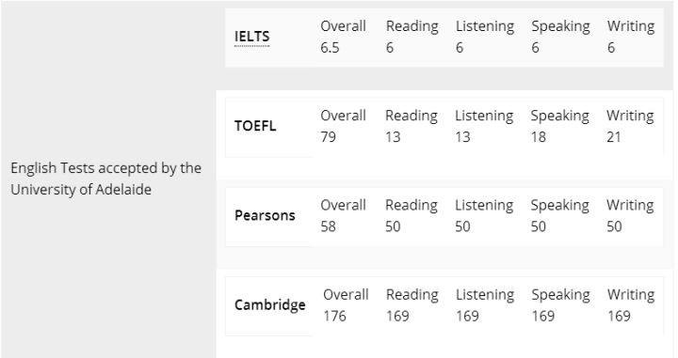Click TOEFL Speaking 18 score cell
678x358 pixels.
point(560,126)
